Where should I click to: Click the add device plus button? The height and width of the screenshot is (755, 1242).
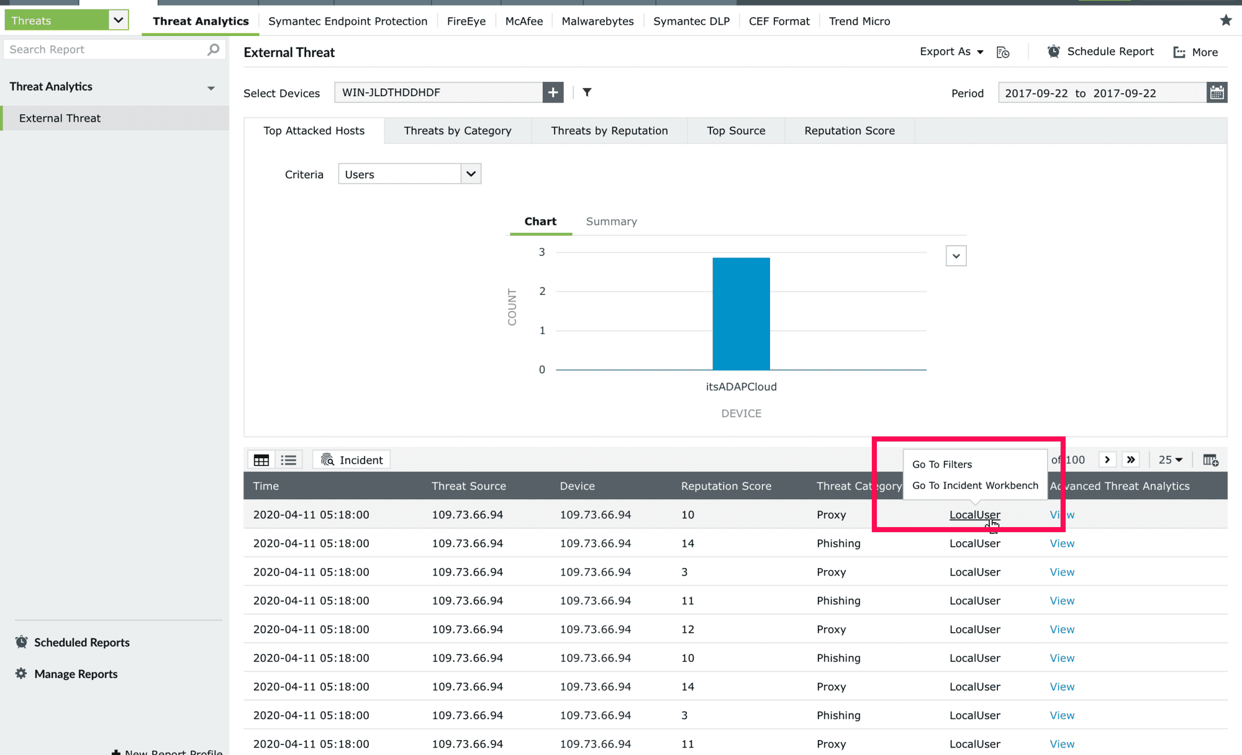point(553,93)
